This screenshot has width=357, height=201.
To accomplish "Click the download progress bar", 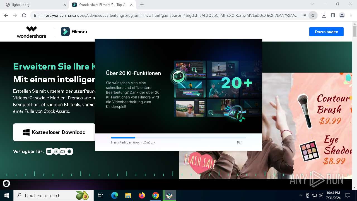I will coord(178,138).
